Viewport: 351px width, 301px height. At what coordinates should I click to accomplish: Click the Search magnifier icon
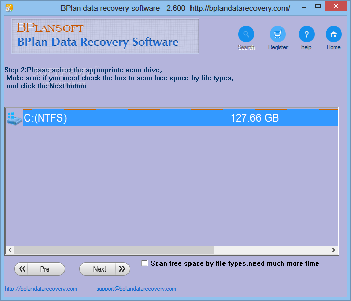[x=246, y=34]
